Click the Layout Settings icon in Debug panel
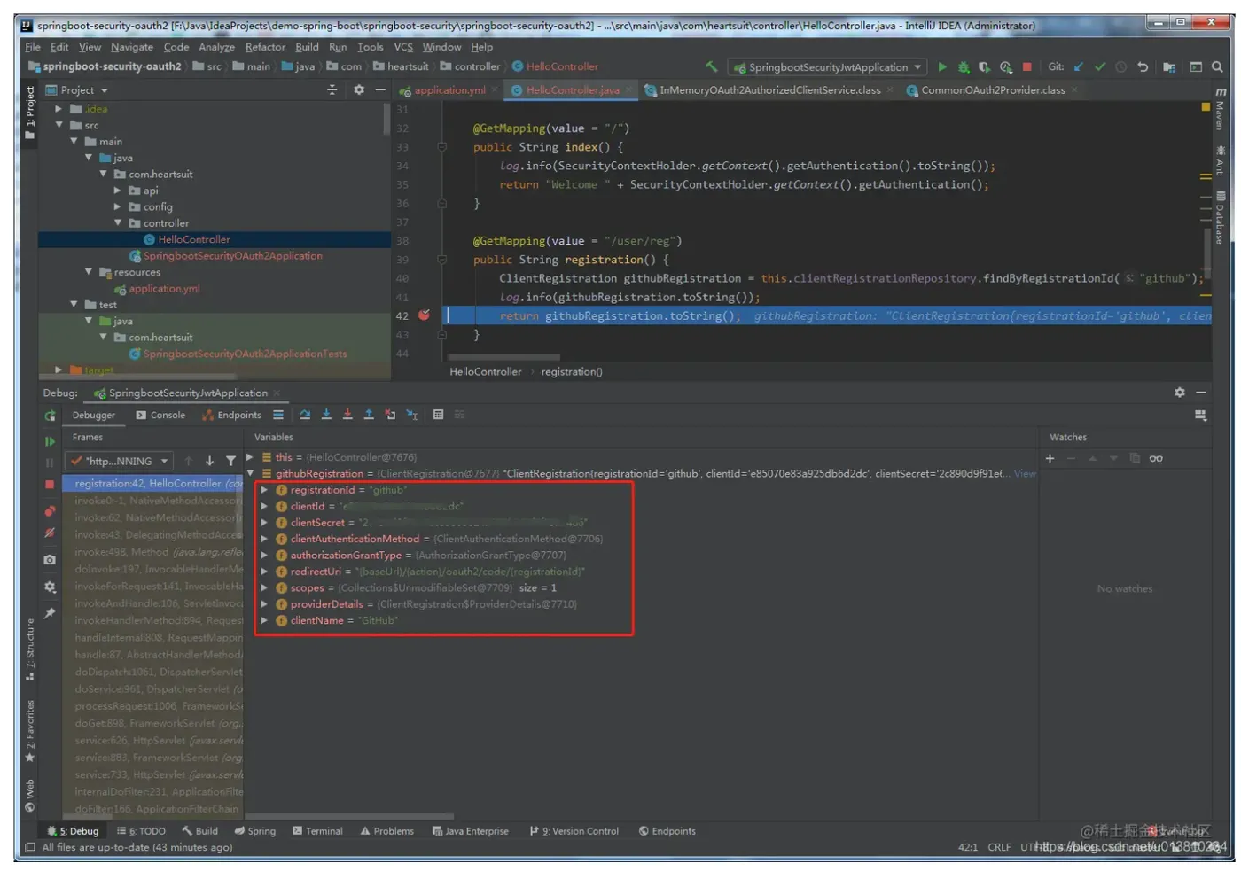The height and width of the screenshot is (871, 1241). pyautogui.click(x=1201, y=415)
